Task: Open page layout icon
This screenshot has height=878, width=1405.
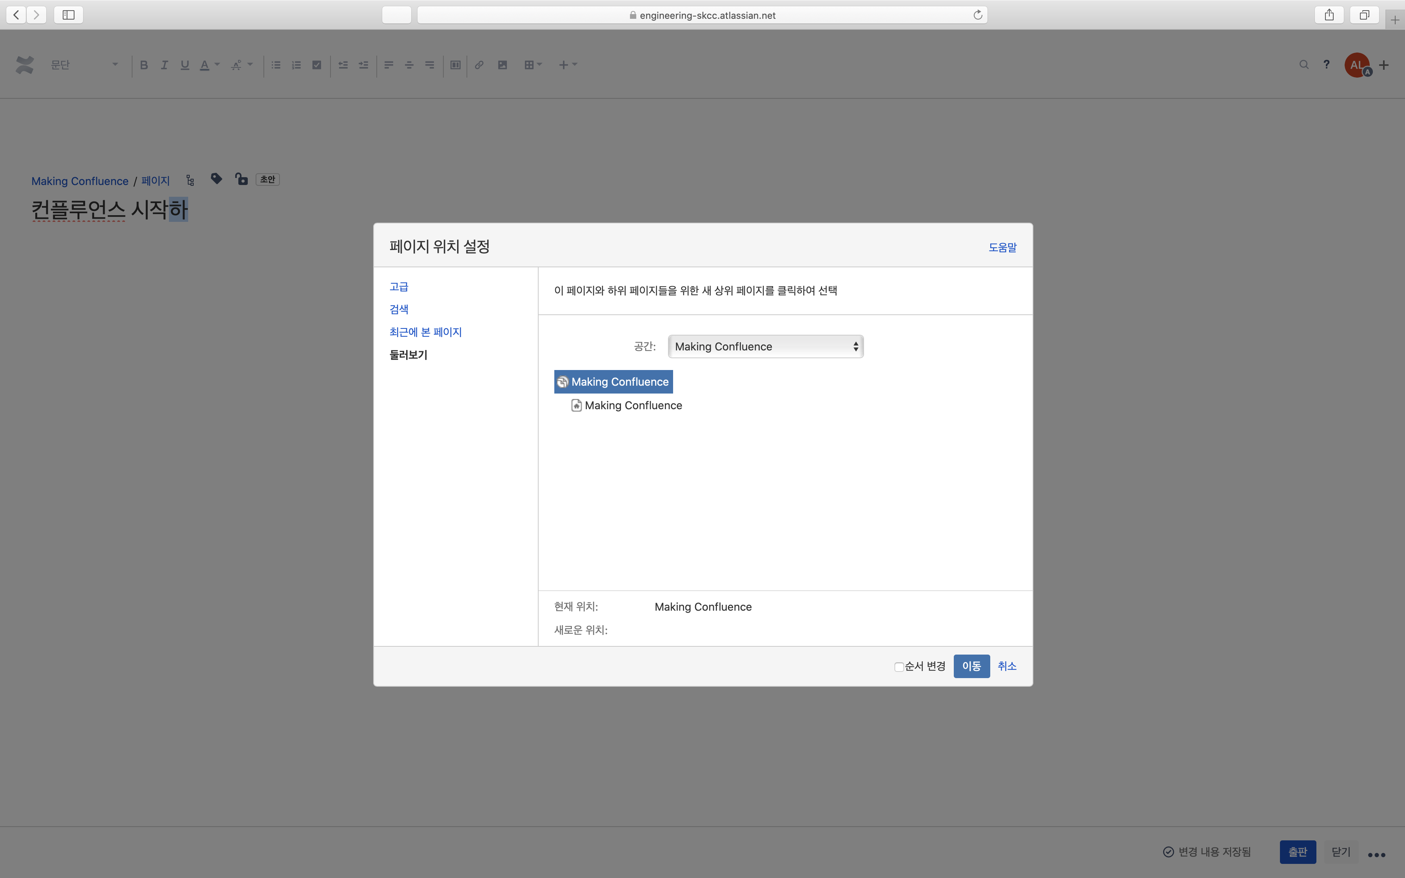Action: coord(456,64)
